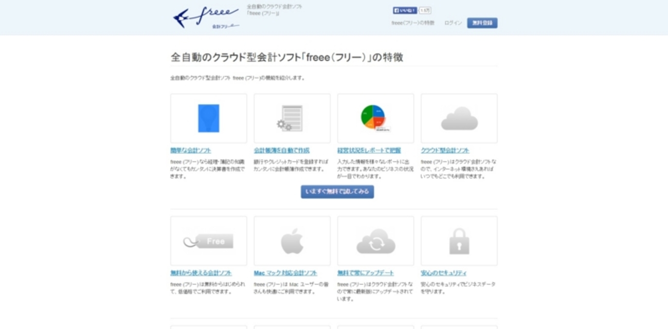668x329 pixels.
Task: Open the blue document icon card
Action: (209, 118)
